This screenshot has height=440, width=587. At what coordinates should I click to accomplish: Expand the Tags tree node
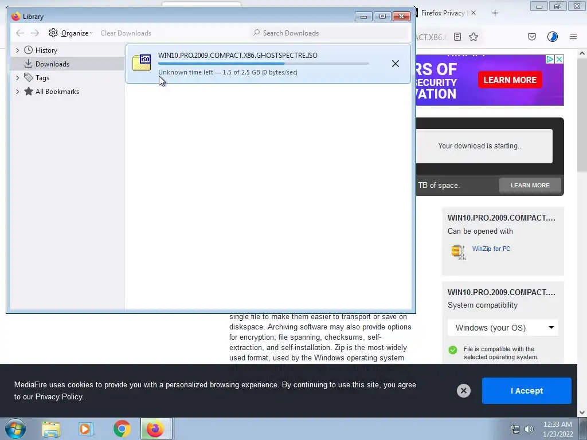pos(17,78)
